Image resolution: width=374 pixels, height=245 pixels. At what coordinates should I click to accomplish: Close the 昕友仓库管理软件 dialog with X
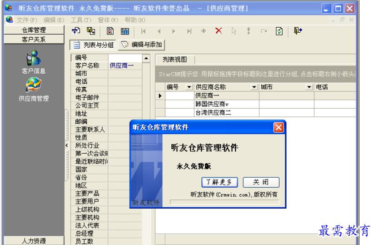tap(279, 127)
